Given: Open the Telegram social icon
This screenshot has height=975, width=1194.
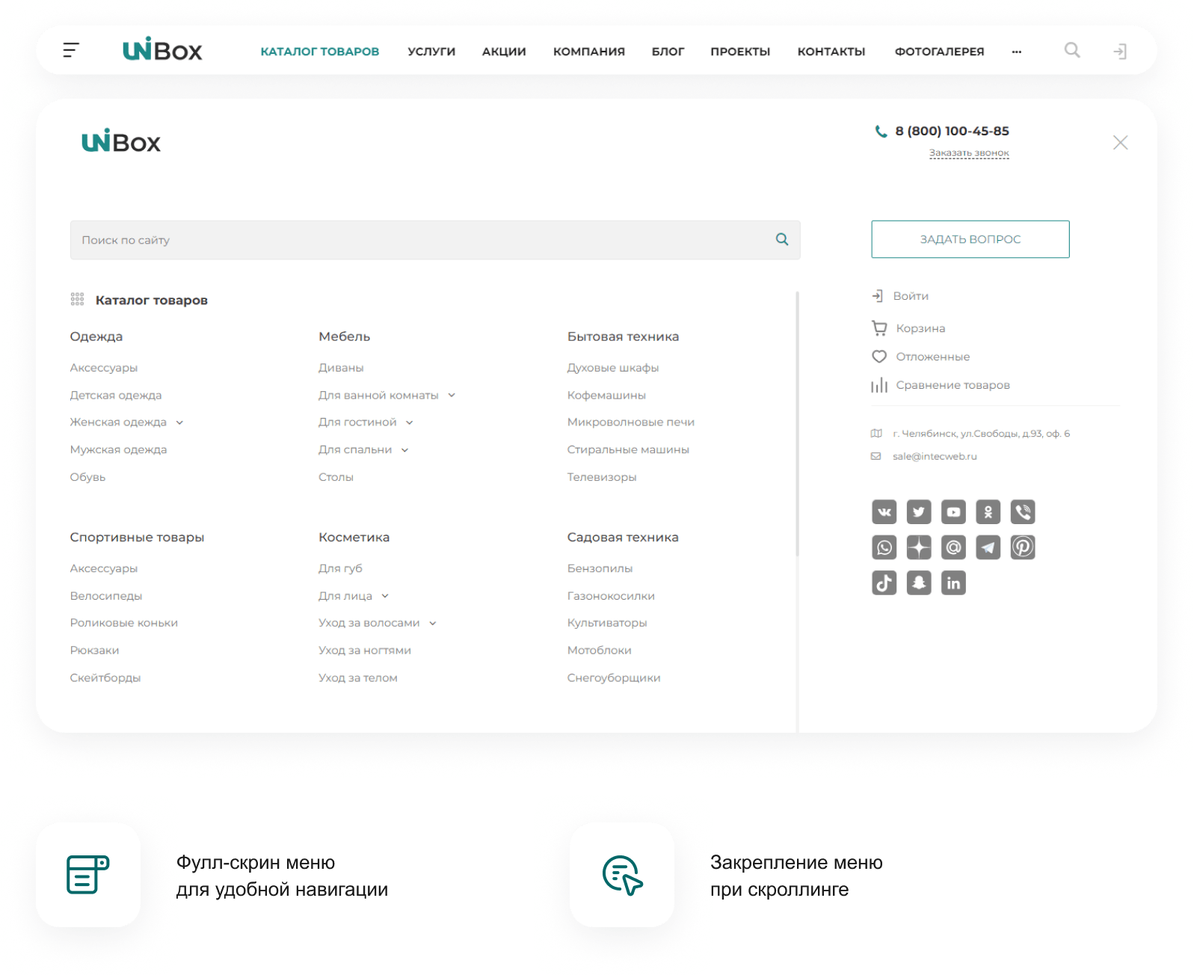Looking at the screenshot, I should (x=988, y=547).
